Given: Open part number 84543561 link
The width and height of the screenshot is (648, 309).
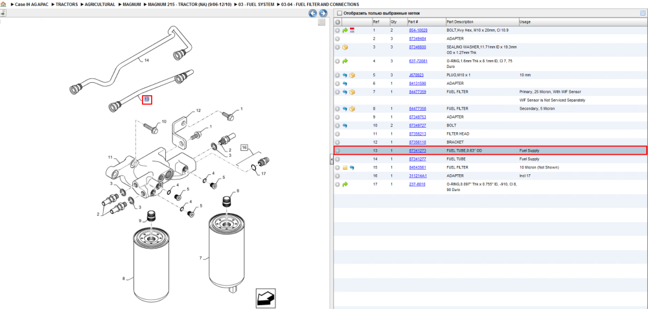Looking at the screenshot, I should pos(417,168).
